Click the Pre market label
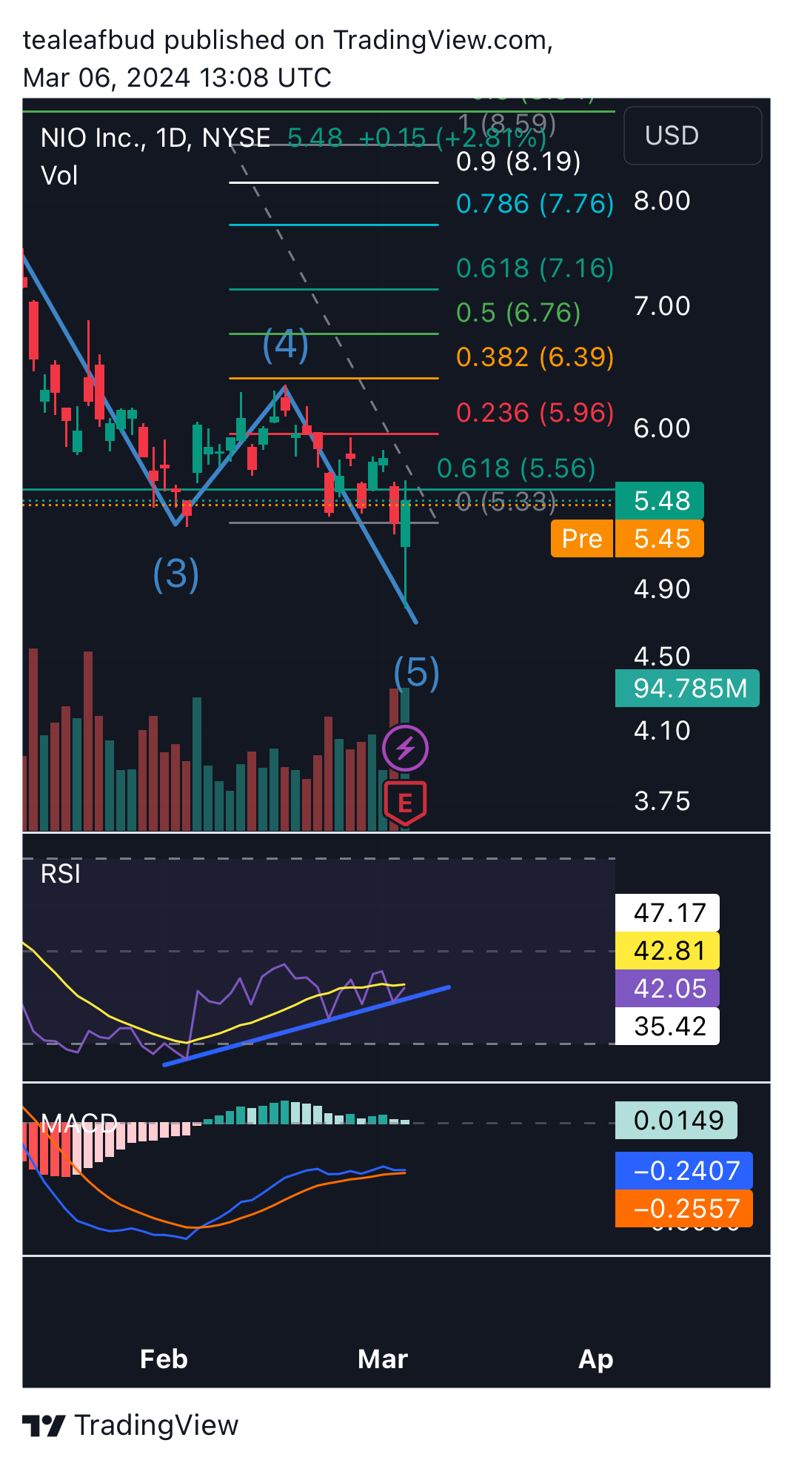The height and width of the screenshot is (1466, 793). point(582,539)
